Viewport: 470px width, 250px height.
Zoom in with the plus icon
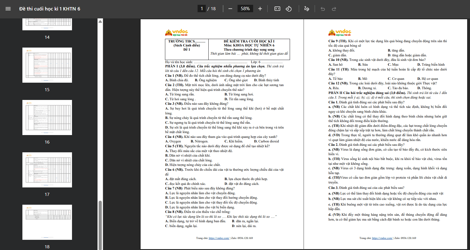coord(260,9)
